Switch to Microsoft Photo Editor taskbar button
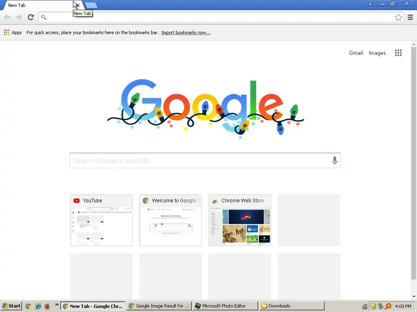 tap(225, 306)
